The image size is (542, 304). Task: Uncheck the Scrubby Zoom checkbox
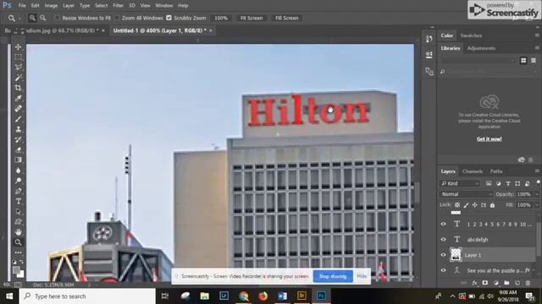tap(169, 18)
